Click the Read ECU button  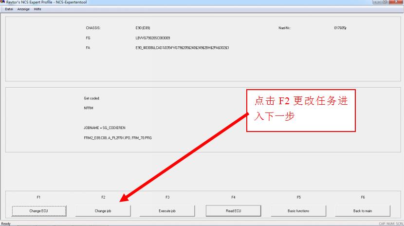234,211
